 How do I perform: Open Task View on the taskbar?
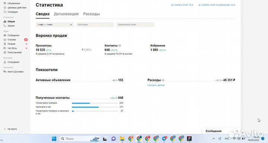tap(105, 139)
